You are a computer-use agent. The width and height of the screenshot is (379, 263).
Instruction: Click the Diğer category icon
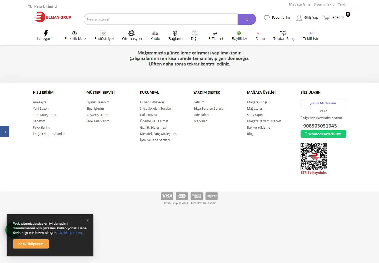click(195, 33)
